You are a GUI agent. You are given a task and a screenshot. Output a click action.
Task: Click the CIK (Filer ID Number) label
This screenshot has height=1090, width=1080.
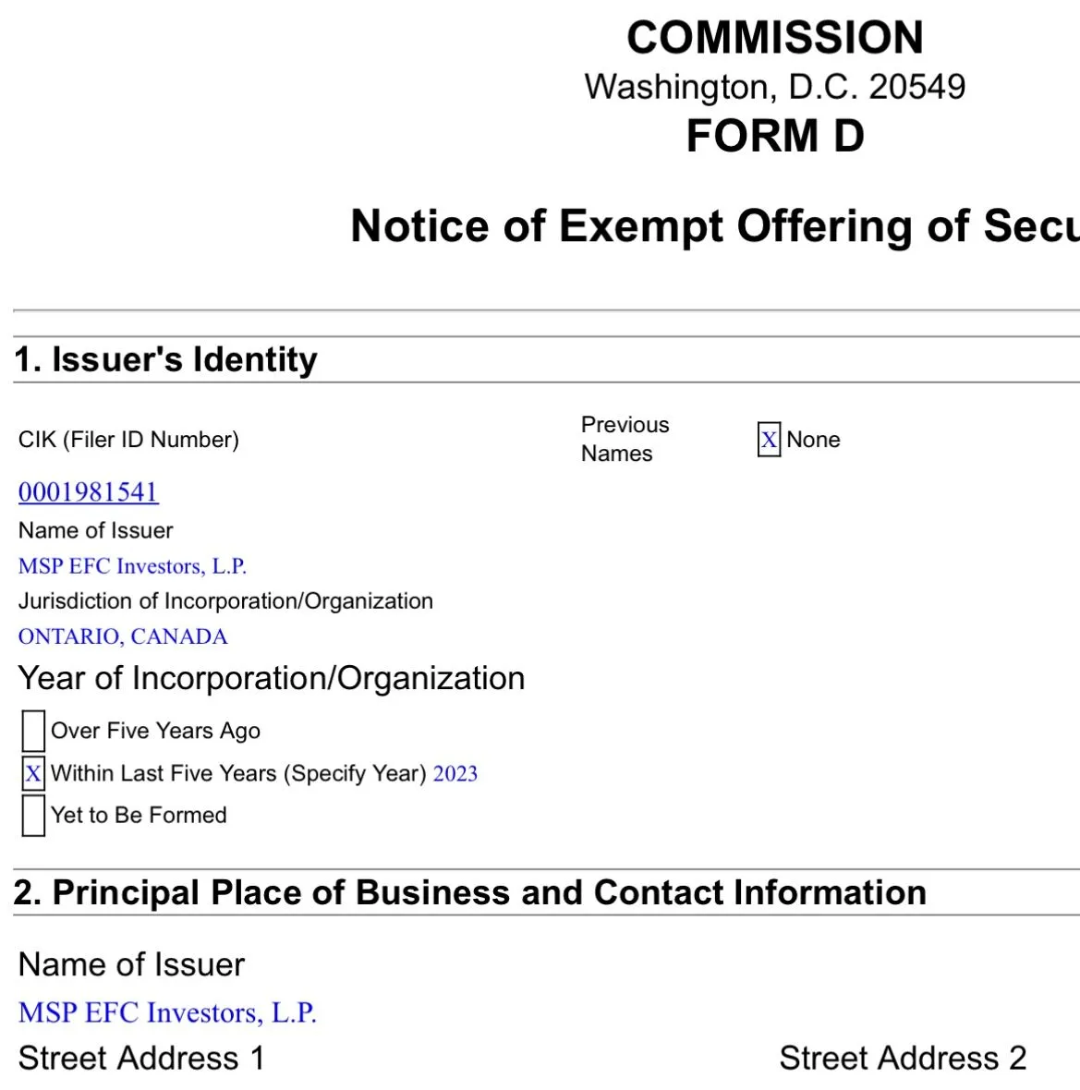[x=128, y=440]
